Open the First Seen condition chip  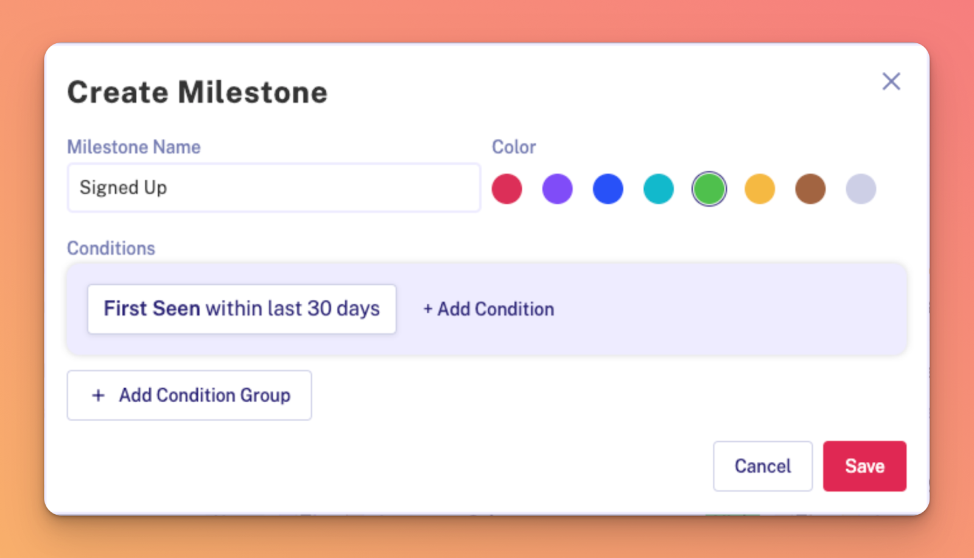pyautogui.click(x=242, y=309)
